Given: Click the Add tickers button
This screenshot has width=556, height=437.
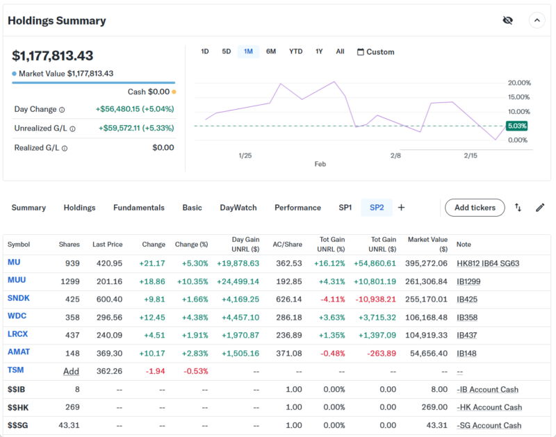Looking at the screenshot, I should [475, 208].
